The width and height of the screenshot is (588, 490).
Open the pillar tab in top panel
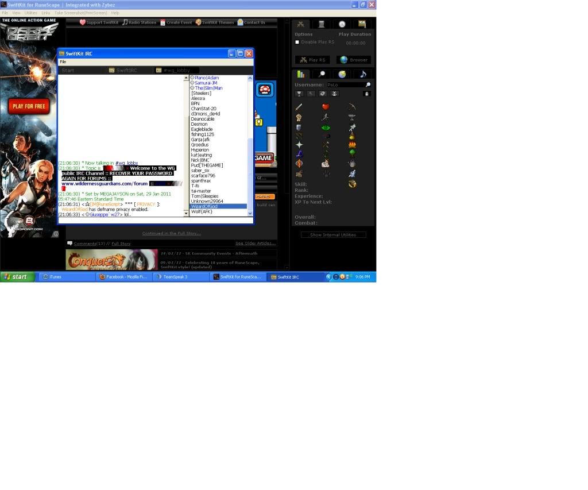pyautogui.click(x=322, y=24)
